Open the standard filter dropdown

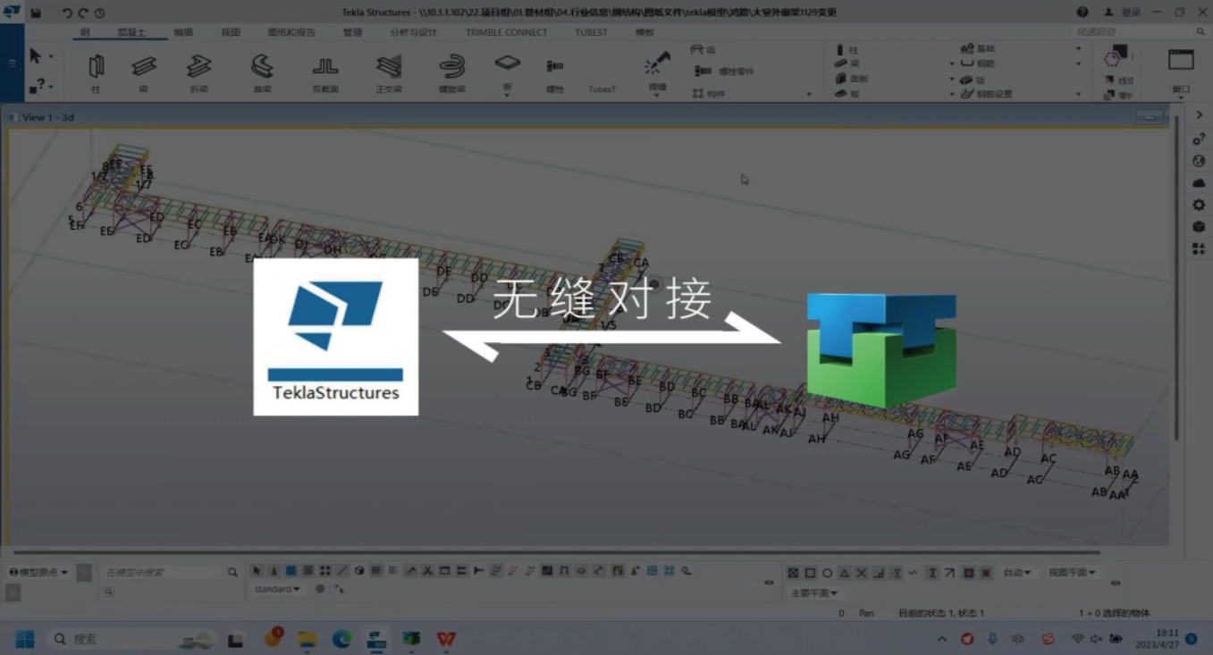[x=276, y=589]
